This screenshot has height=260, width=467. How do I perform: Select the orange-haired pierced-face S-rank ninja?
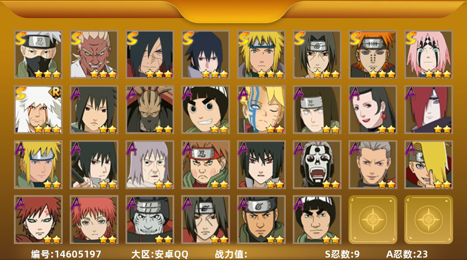[x=373, y=54]
